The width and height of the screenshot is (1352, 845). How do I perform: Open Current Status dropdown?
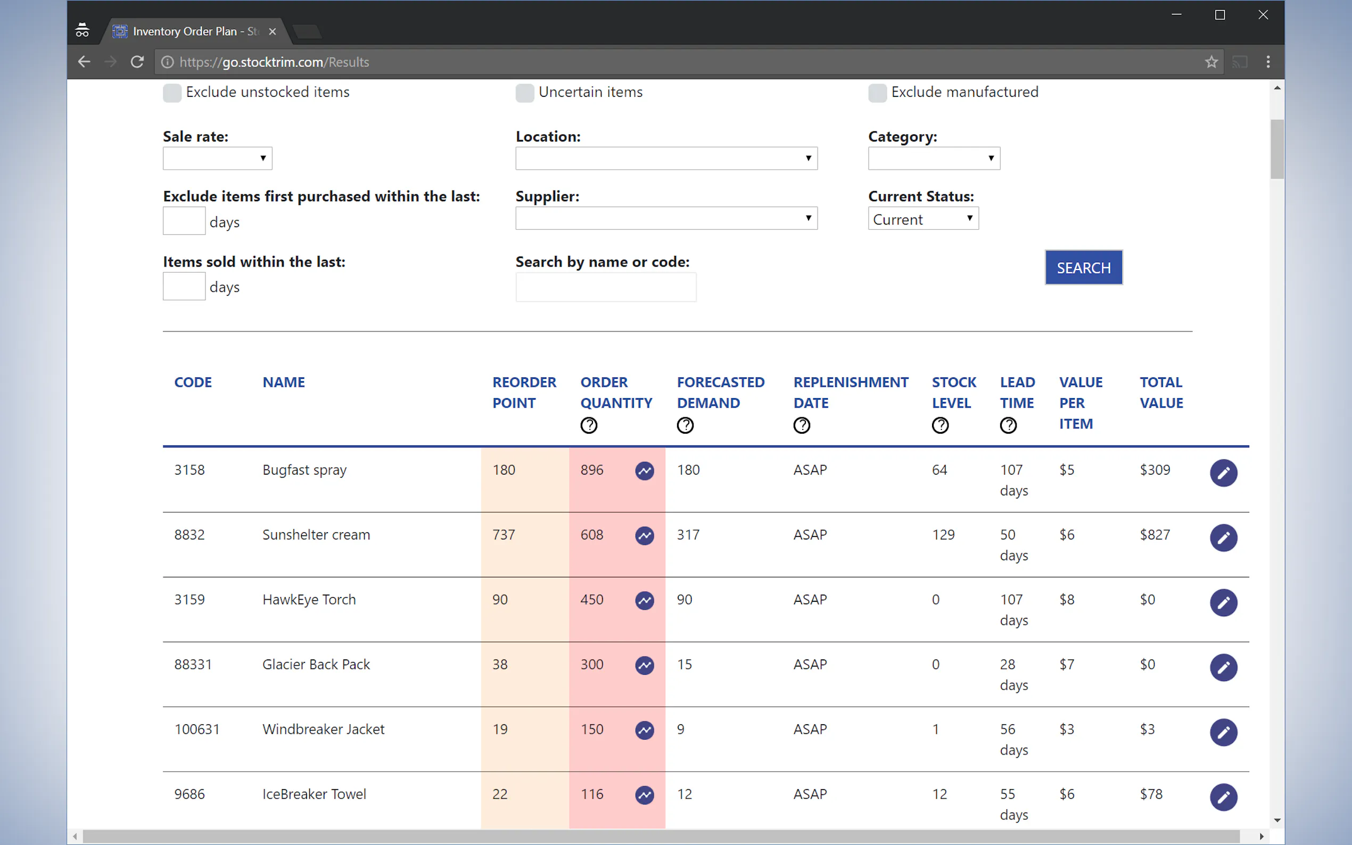(x=923, y=219)
